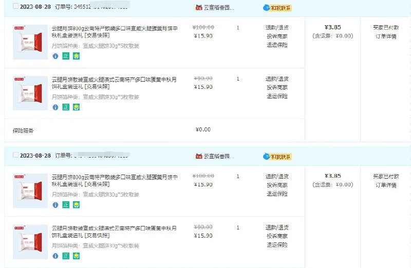Open 和我联系 chat icon in second order
The image size is (411, 268).
click(x=277, y=157)
